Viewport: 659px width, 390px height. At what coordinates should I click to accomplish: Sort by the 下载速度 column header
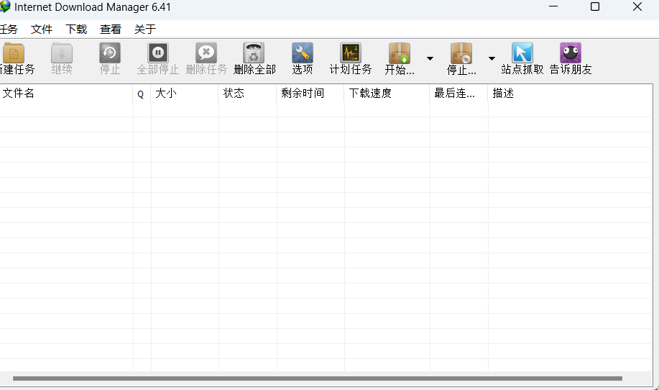click(x=387, y=93)
